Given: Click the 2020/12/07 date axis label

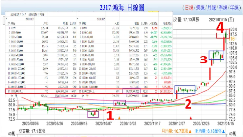Looking at the screenshot, I should [x=177, y=123].
